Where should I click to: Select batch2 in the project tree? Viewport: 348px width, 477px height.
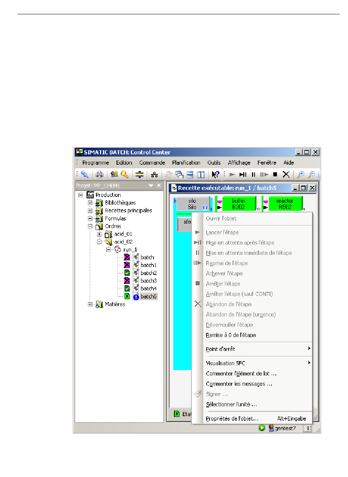[148, 273]
